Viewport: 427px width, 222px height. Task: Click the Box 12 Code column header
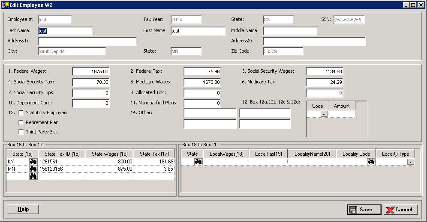coord(318,106)
